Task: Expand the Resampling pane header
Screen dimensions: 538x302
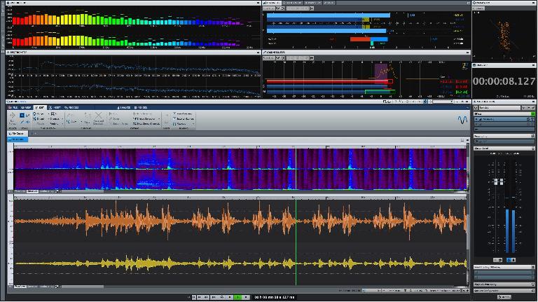Action: point(504,136)
